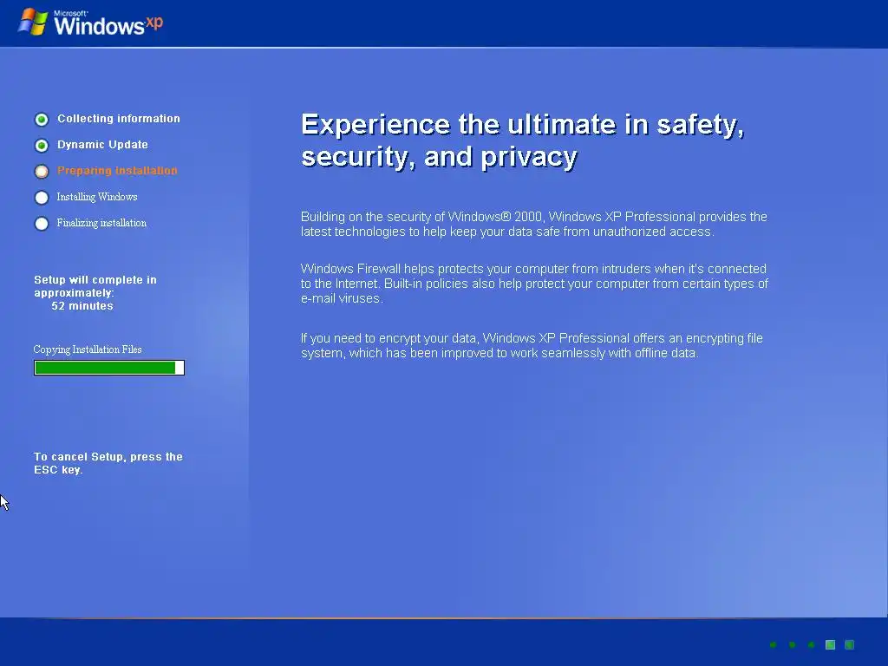Click the orange Preparing installation step label

[x=117, y=171]
